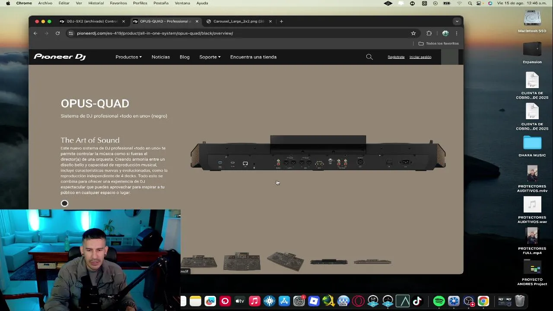The image size is (553, 311).
Task: Switch to the Carousel_Large_2x2.png tab
Action: coord(238,21)
